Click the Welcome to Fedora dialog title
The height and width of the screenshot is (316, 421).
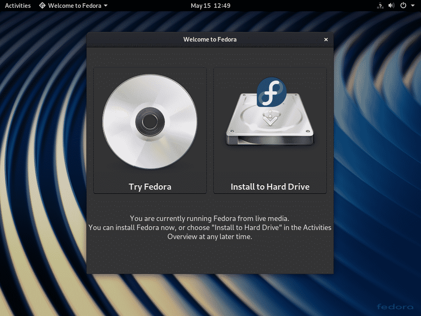pos(210,39)
